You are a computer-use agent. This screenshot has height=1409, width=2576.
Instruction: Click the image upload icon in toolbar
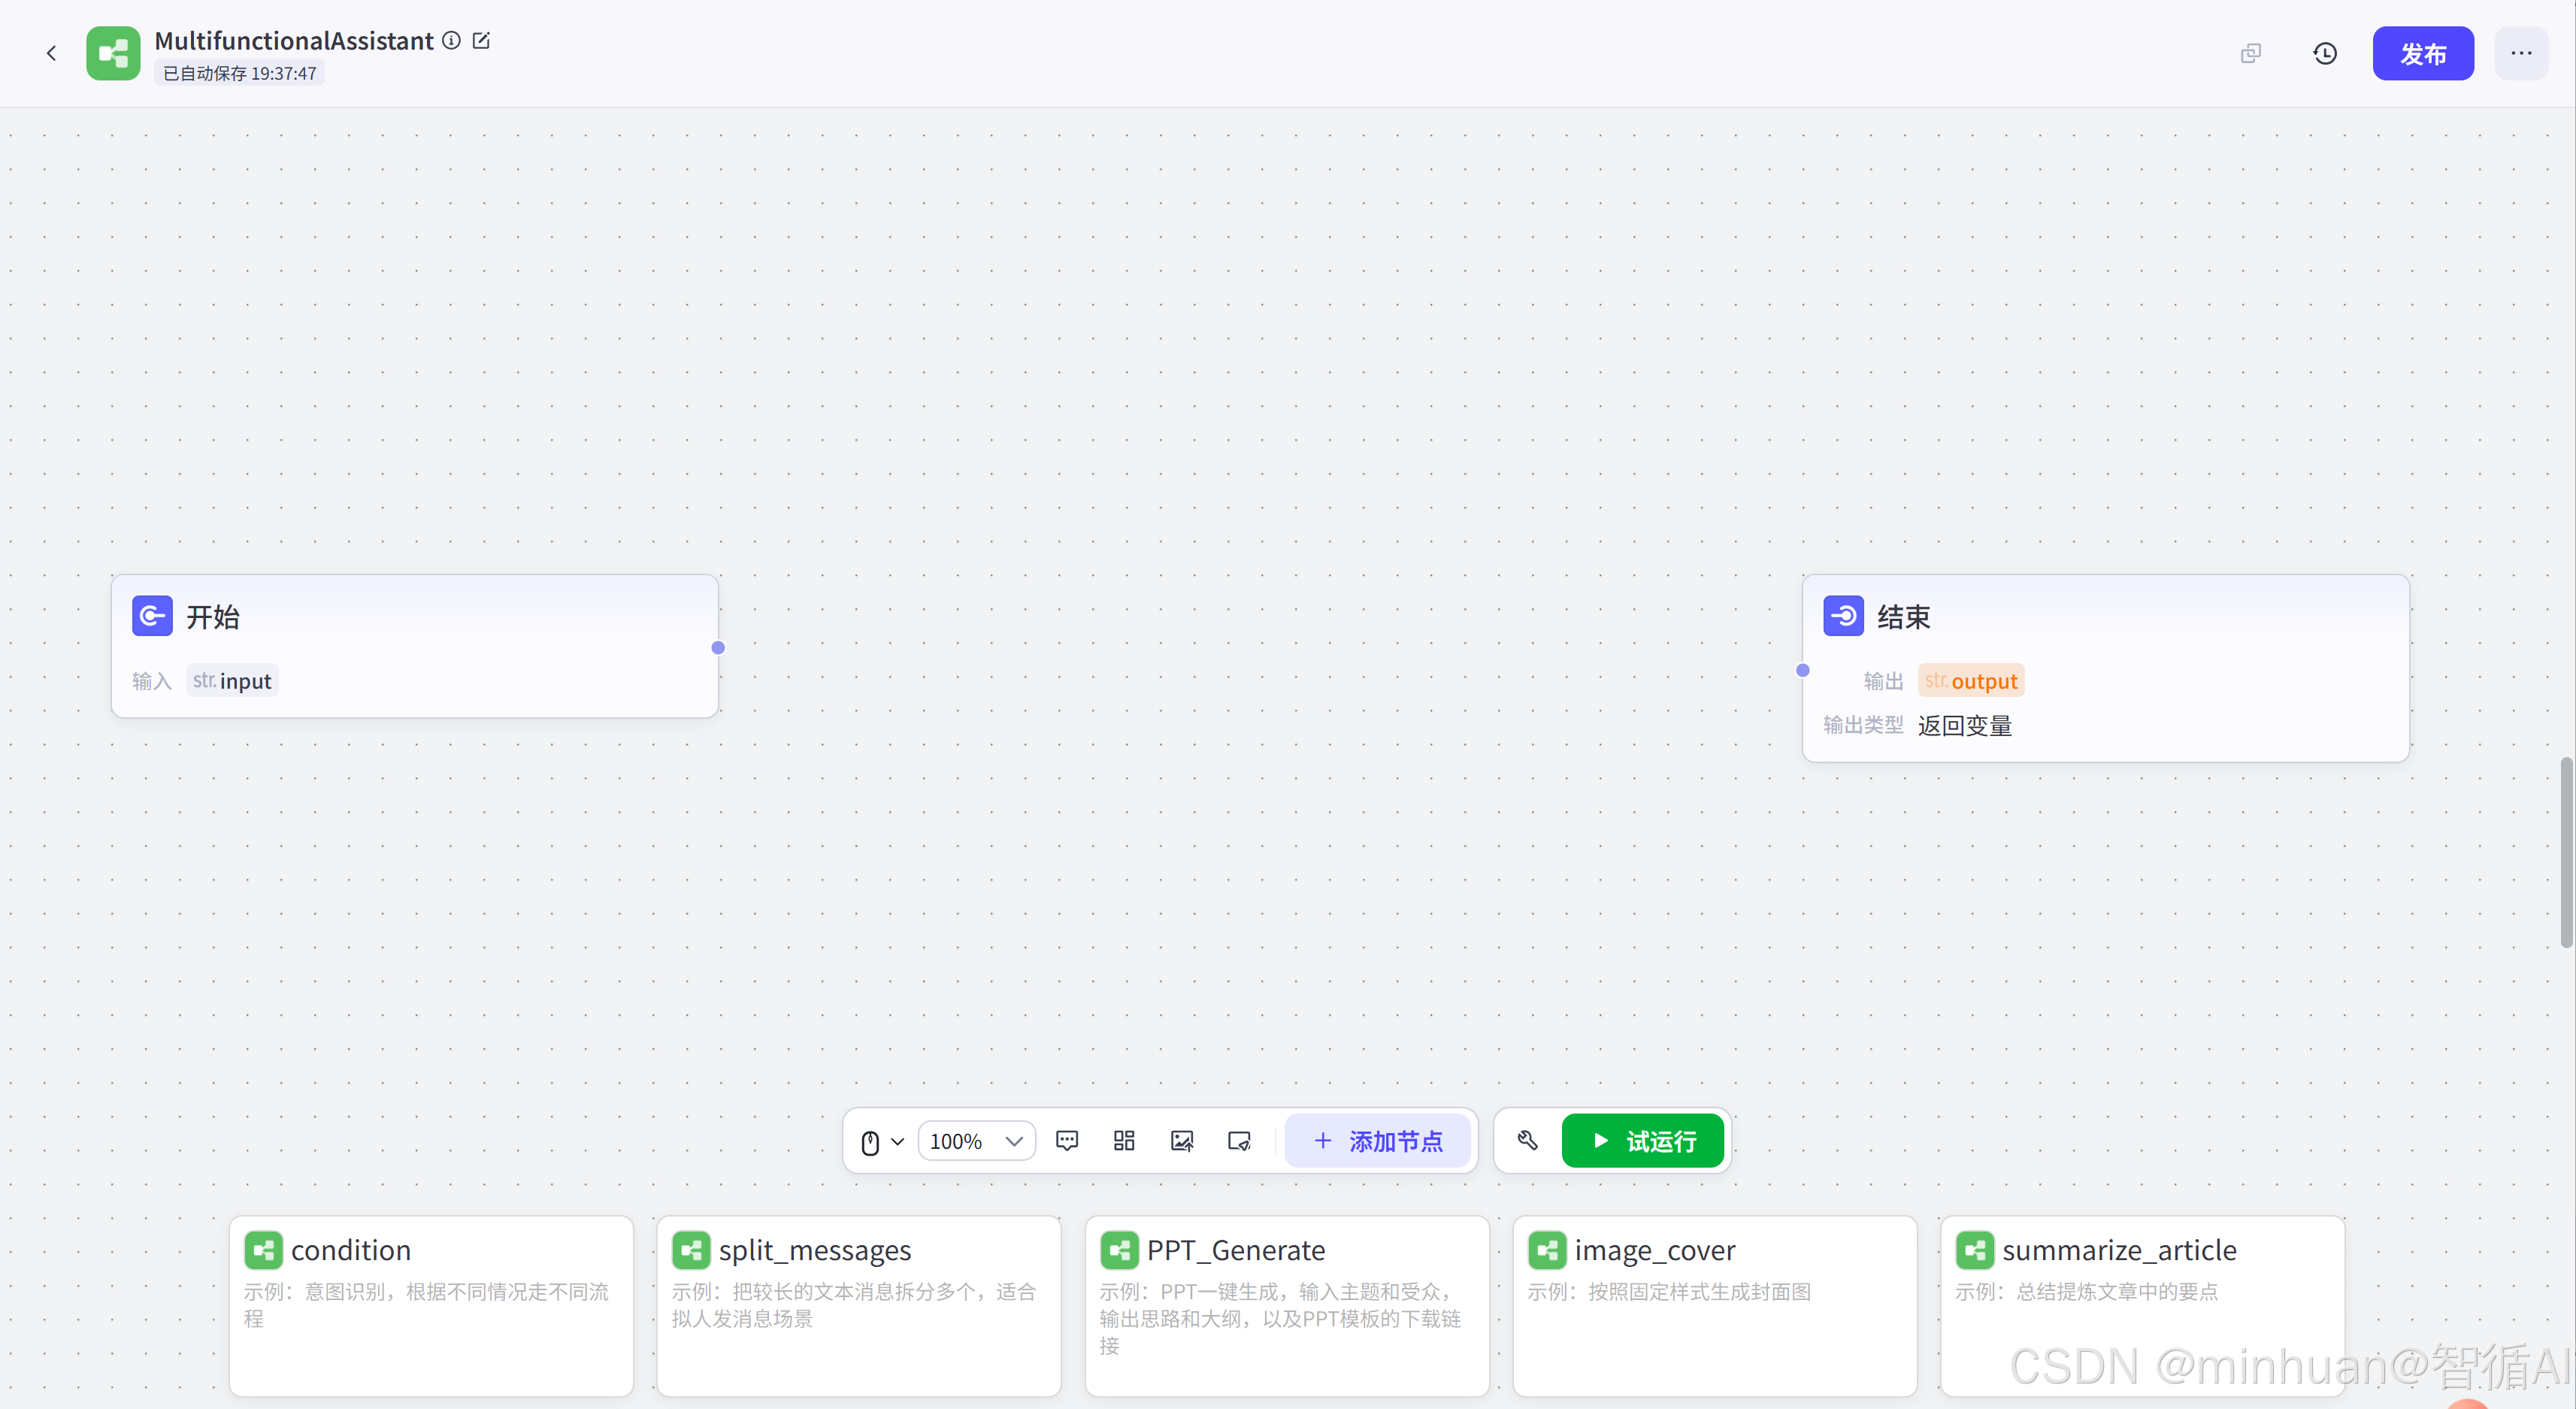1182,1141
